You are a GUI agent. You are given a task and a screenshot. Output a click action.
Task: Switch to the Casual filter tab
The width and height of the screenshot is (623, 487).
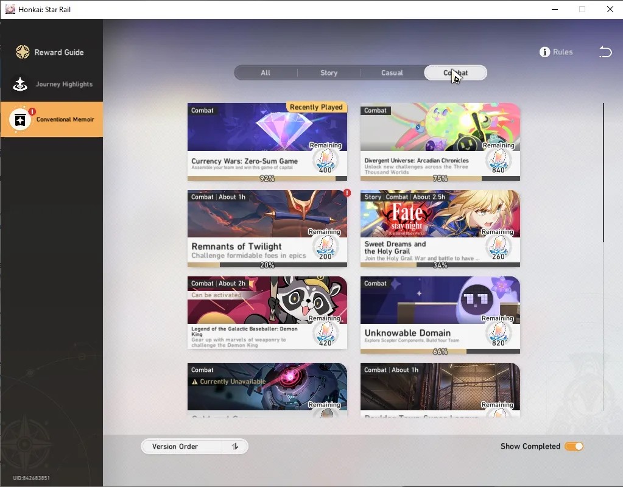pos(392,72)
